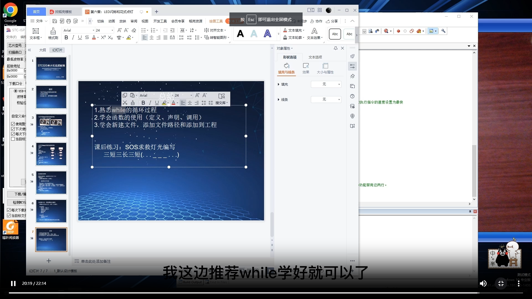Pause the video playback

point(13,283)
